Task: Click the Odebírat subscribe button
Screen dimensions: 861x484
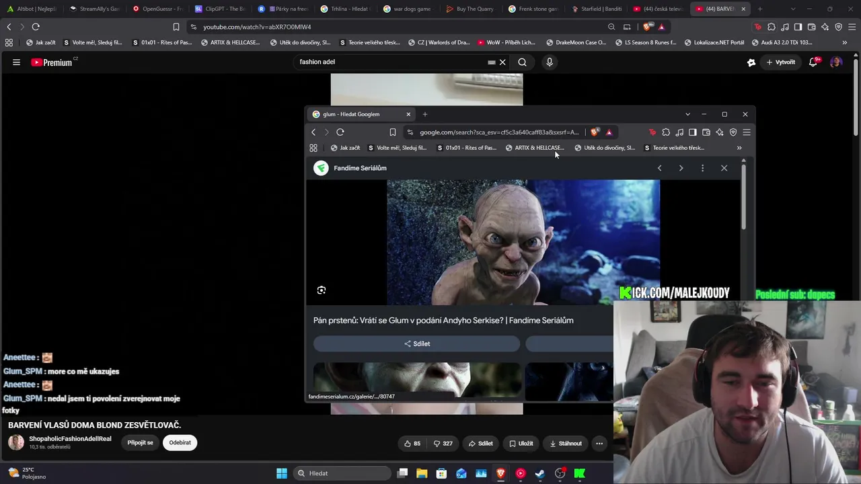Action: (x=180, y=443)
